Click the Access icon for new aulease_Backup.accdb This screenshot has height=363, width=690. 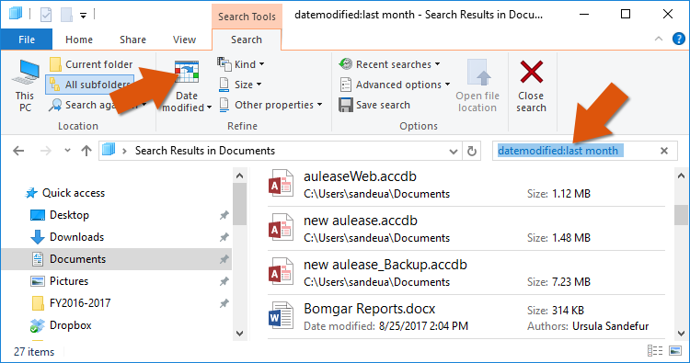[x=281, y=272]
